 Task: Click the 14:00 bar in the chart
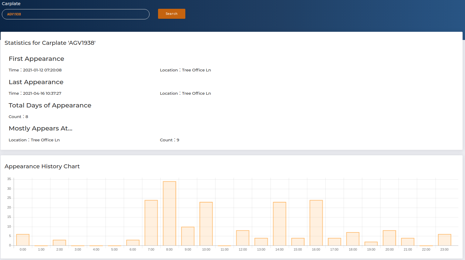point(280,224)
